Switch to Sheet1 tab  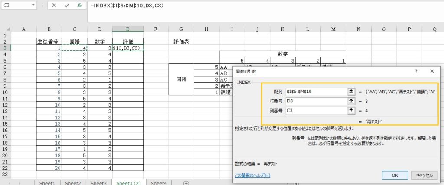click(47, 183)
